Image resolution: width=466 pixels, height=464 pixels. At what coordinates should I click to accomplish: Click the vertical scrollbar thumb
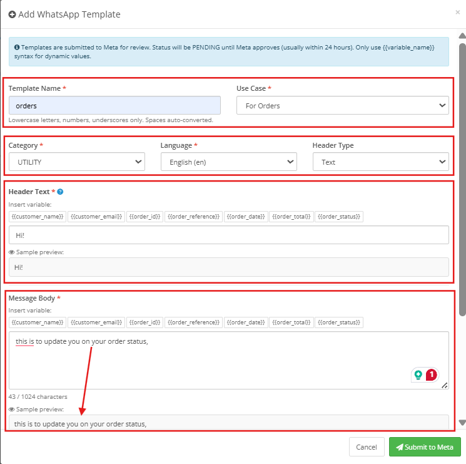click(x=462, y=179)
